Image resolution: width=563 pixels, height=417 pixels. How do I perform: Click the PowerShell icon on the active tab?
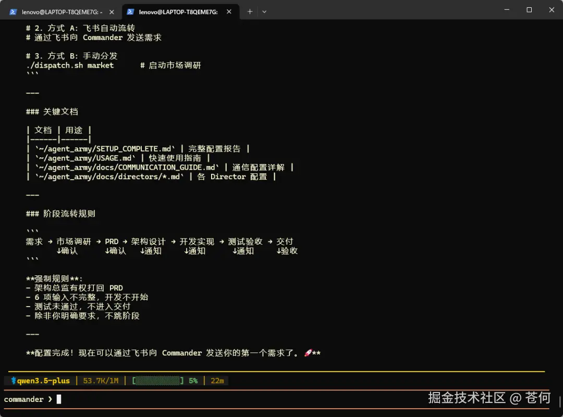[130, 11]
